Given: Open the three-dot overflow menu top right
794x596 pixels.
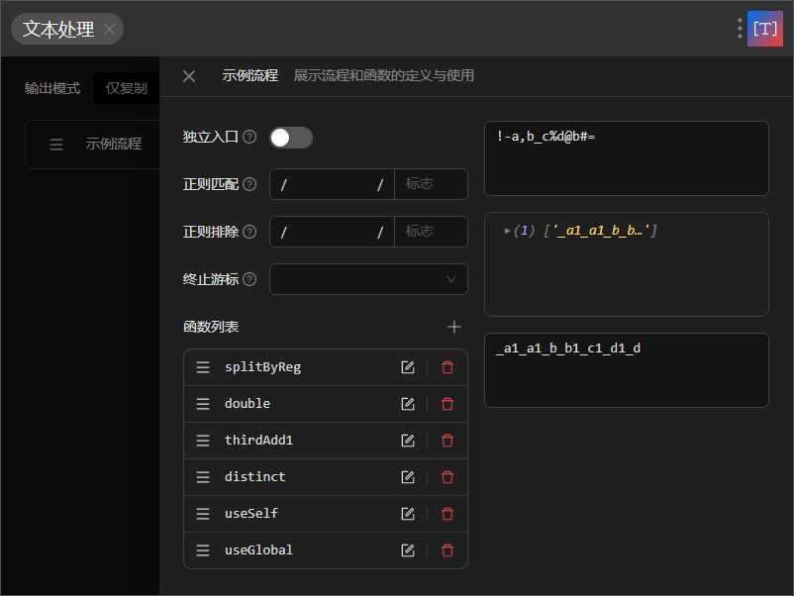Looking at the screenshot, I should (739, 29).
